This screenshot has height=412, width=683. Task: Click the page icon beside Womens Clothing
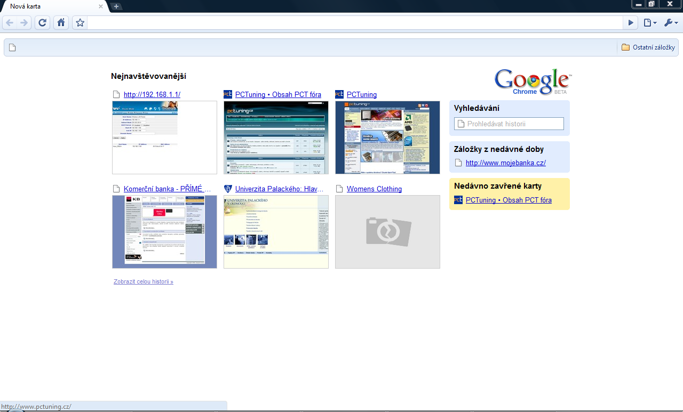tap(339, 189)
